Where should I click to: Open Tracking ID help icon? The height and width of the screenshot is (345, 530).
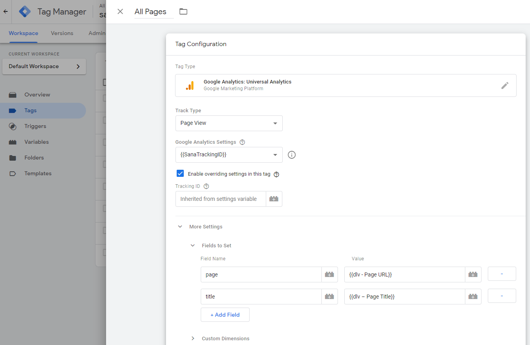pos(206,186)
